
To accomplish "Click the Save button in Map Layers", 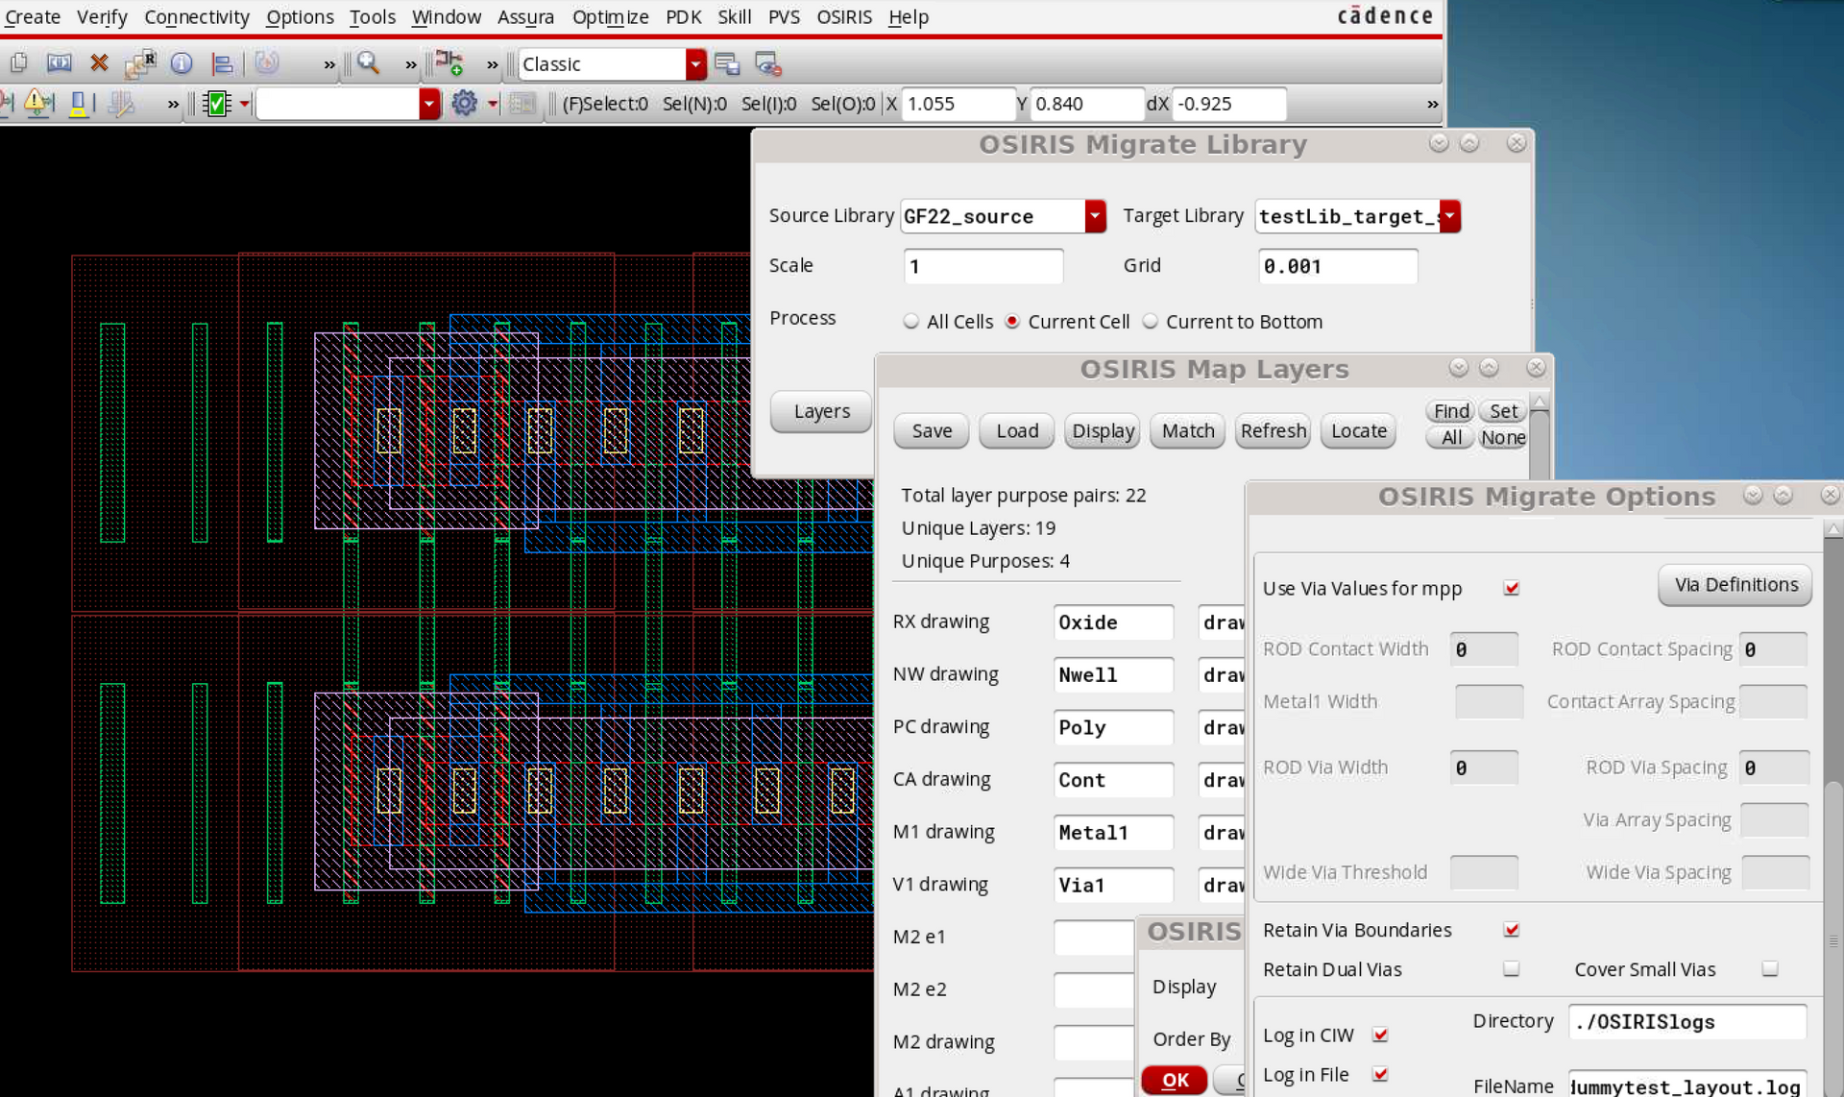I will point(932,431).
